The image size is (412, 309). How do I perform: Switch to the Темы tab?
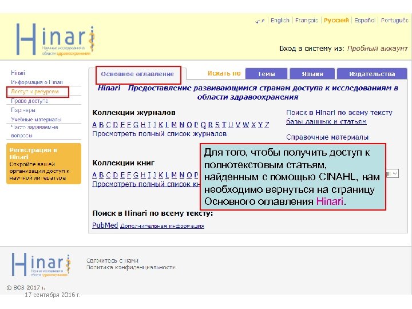pyautogui.click(x=266, y=74)
